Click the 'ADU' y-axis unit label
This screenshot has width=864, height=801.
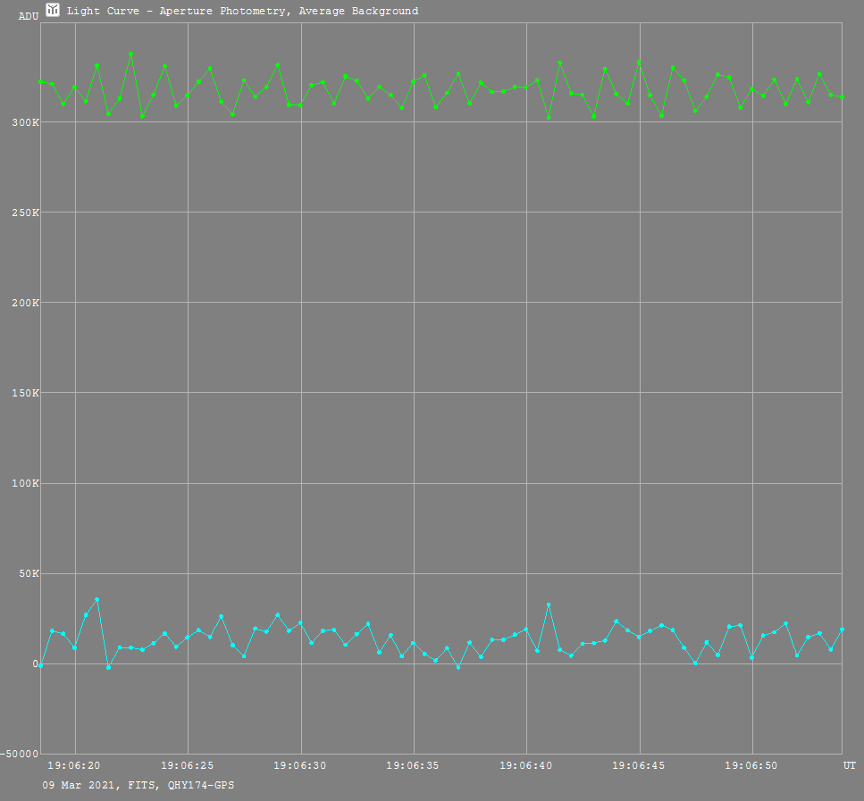coord(29,17)
